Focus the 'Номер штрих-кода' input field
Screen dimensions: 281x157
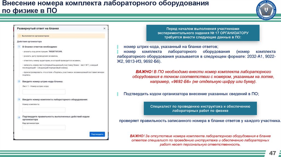click(x=44, y=92)
